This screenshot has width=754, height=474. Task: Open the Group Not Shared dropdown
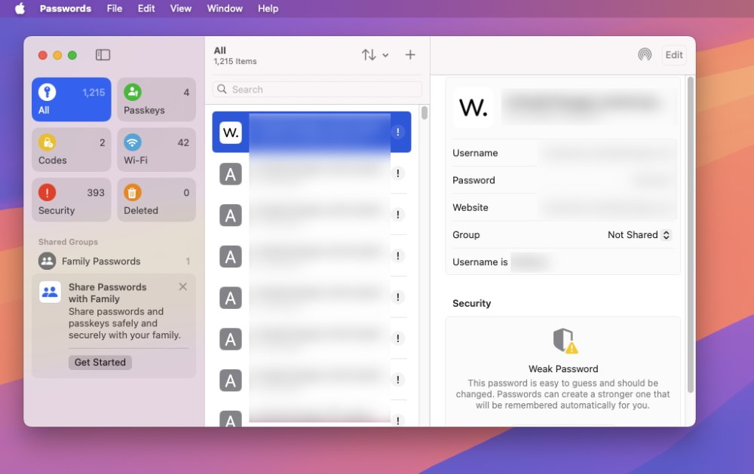click(639, 234)
